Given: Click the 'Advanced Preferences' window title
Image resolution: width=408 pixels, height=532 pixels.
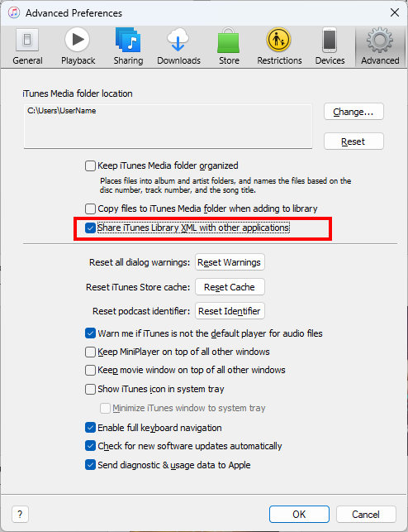Looking at the screenshot, I should tap(74, 13).
